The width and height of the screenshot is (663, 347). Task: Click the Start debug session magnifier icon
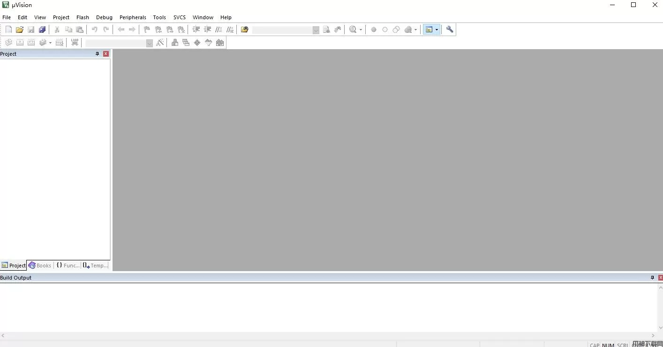click(353, 30)
